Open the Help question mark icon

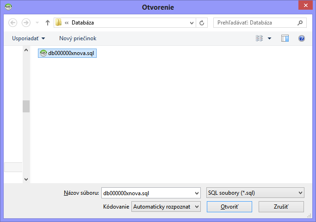tap(302, 38)
